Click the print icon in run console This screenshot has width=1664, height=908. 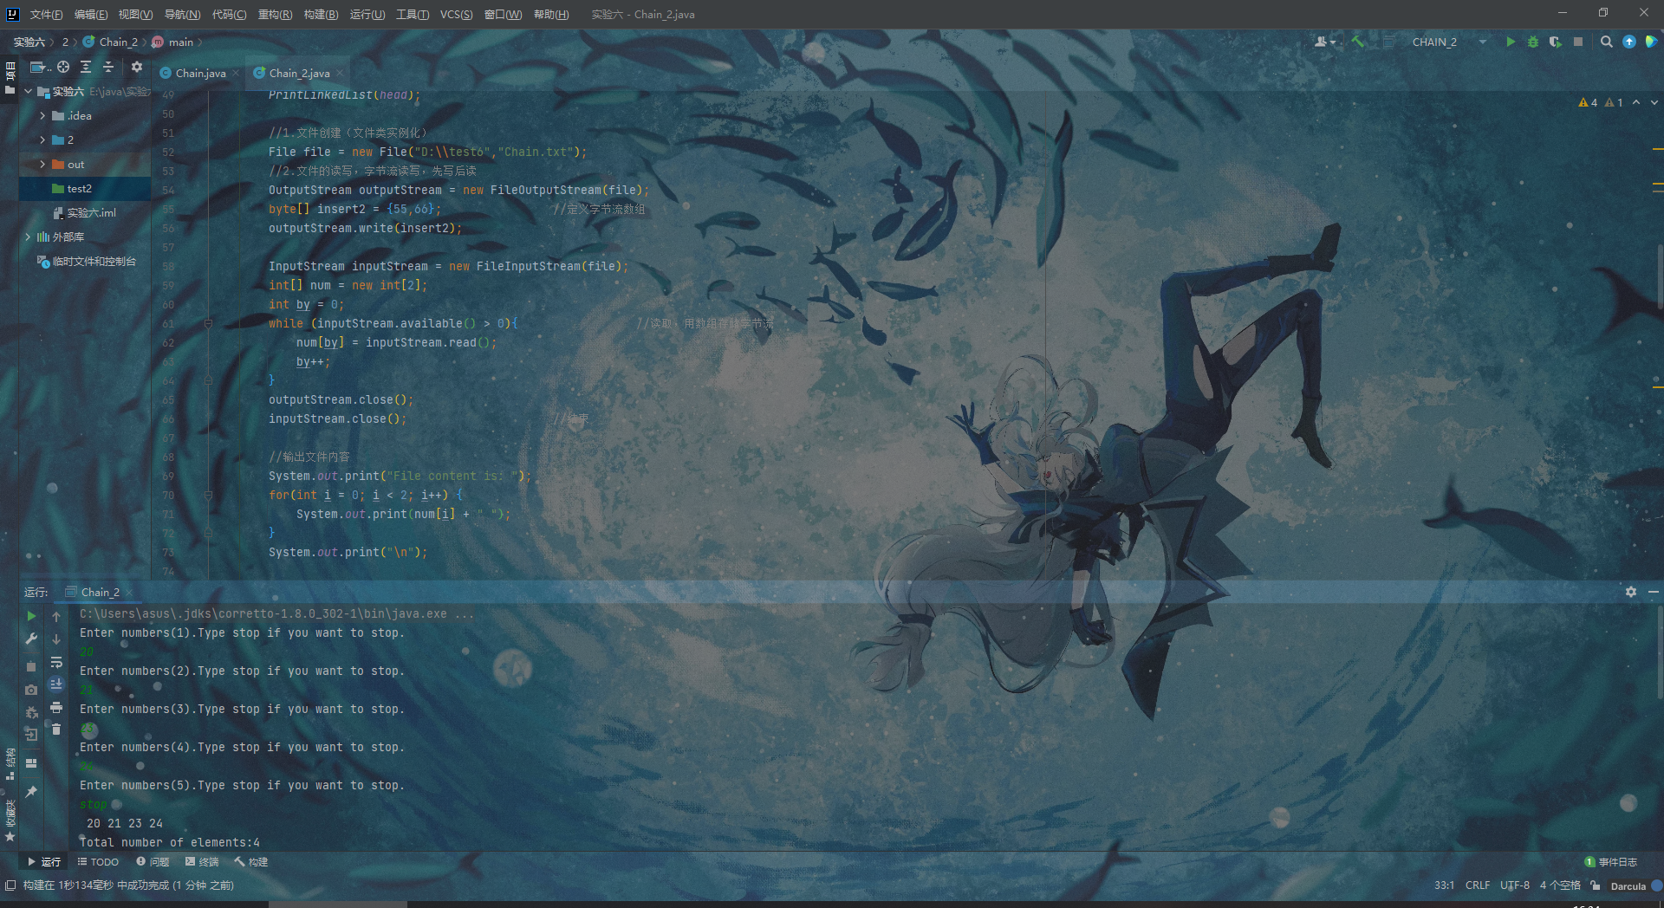point(56,707)
